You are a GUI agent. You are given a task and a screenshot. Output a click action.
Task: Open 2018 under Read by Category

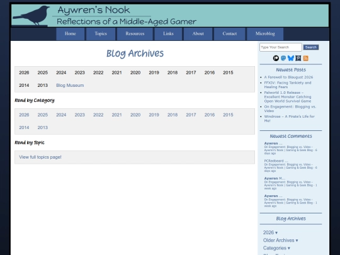(173, 115)
